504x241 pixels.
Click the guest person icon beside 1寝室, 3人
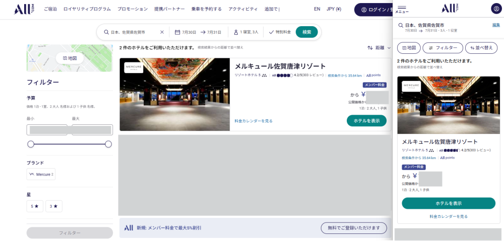pyautogui.click(x=236, y=32)
